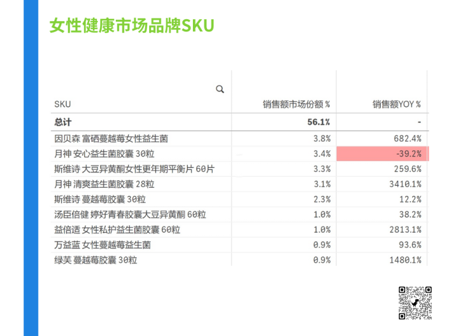This screenshot has height=336, width=449.
Task: Select 绿芙 蔓越莓胶囊 30粒 row
Action: (240, 260)
